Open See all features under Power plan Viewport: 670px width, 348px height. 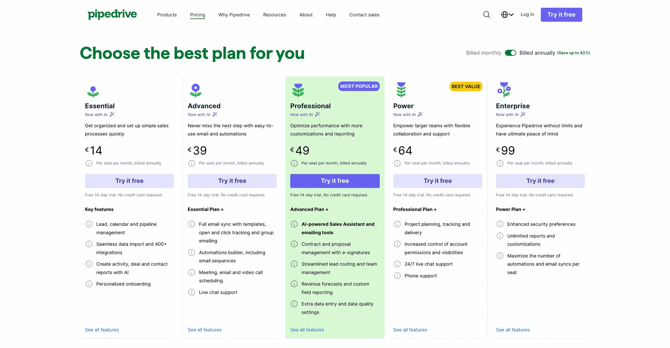click(410, 330)
